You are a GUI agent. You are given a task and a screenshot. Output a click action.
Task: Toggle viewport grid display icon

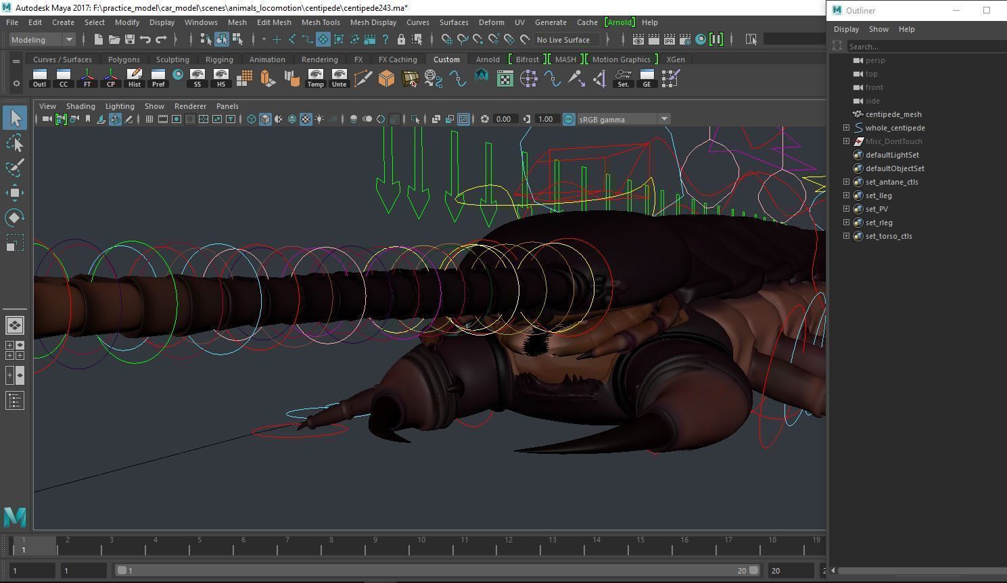coord(149,119)
